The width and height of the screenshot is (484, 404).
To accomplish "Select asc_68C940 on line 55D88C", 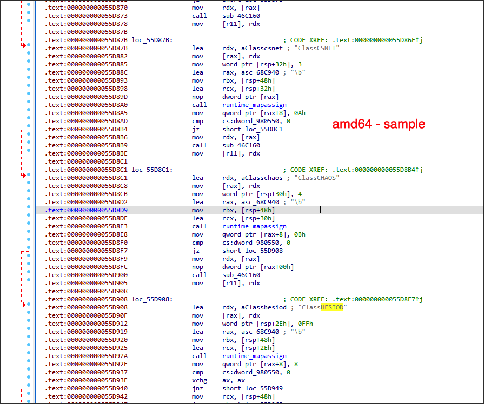I will coord(260,72).
